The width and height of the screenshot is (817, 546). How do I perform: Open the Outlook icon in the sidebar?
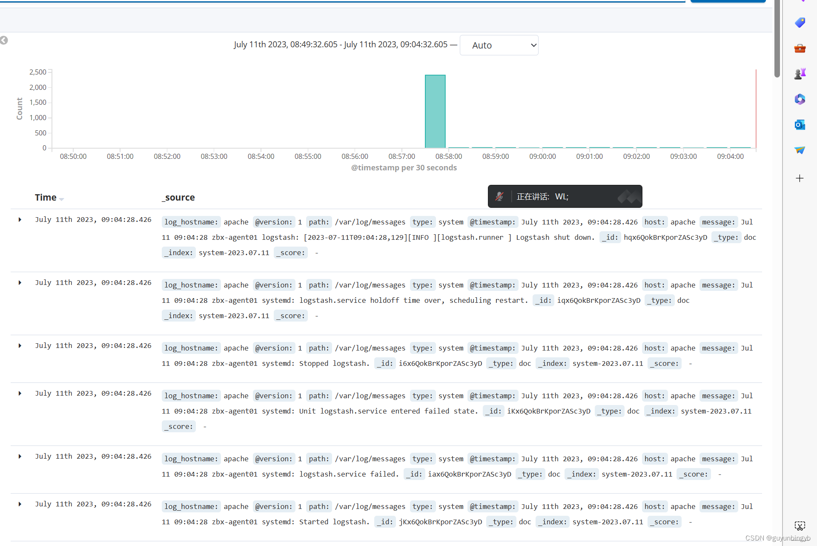coord(800,125)
